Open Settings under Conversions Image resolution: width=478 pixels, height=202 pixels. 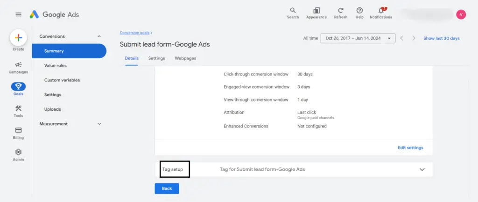[x=52, y=95]
